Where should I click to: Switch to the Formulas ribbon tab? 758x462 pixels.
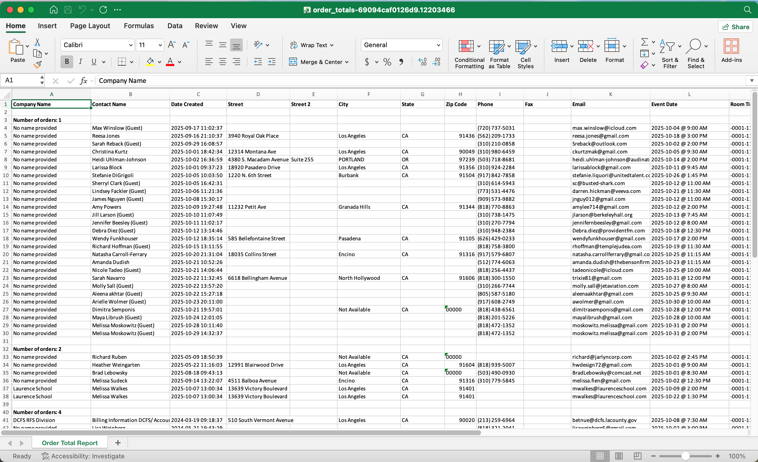pyautogui.click(x=139, y=26)
